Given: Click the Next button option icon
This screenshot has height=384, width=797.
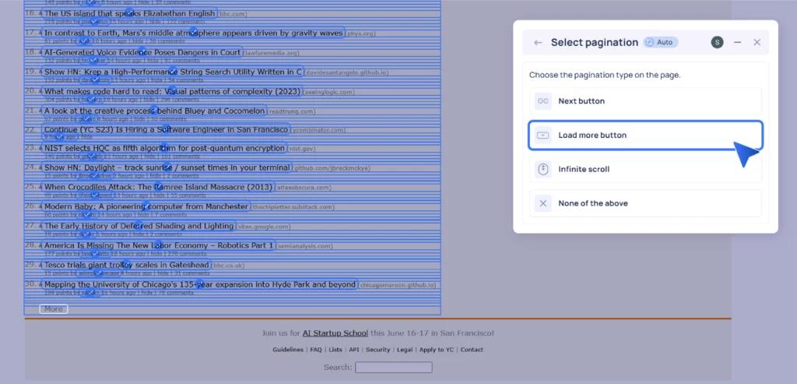Looking at the screenshot, I should [x=543, y=101].
